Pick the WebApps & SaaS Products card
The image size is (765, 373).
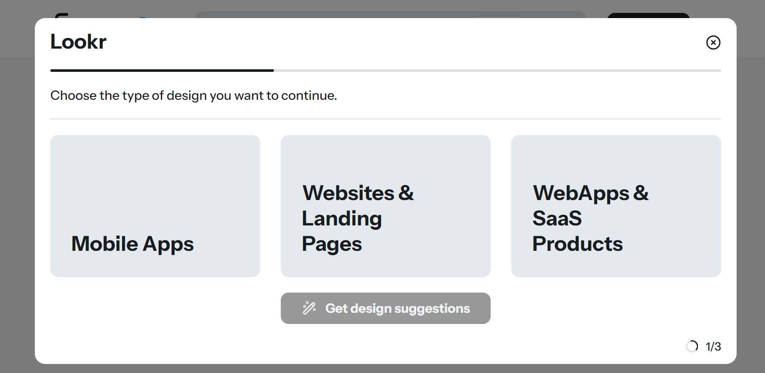[x=616, y=206]
